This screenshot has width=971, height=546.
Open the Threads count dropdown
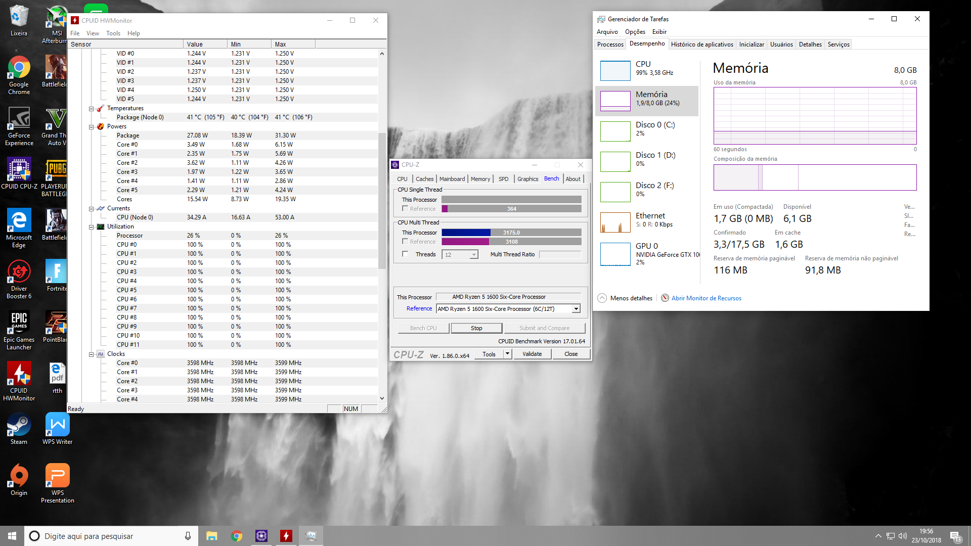point(474,255)
